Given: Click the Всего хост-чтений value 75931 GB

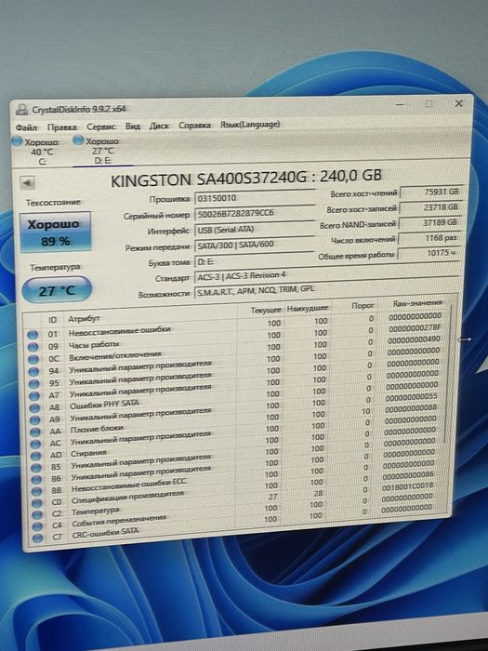Looking at the screenshot, I should pyautogui.click(x=431, y=192).
